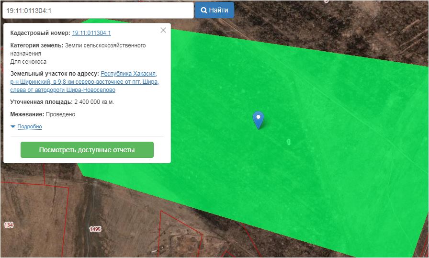The height and width of the screenshot is (258, 429).
Task: Select parcel label 134 on map
Action: (x=9, y=225)
